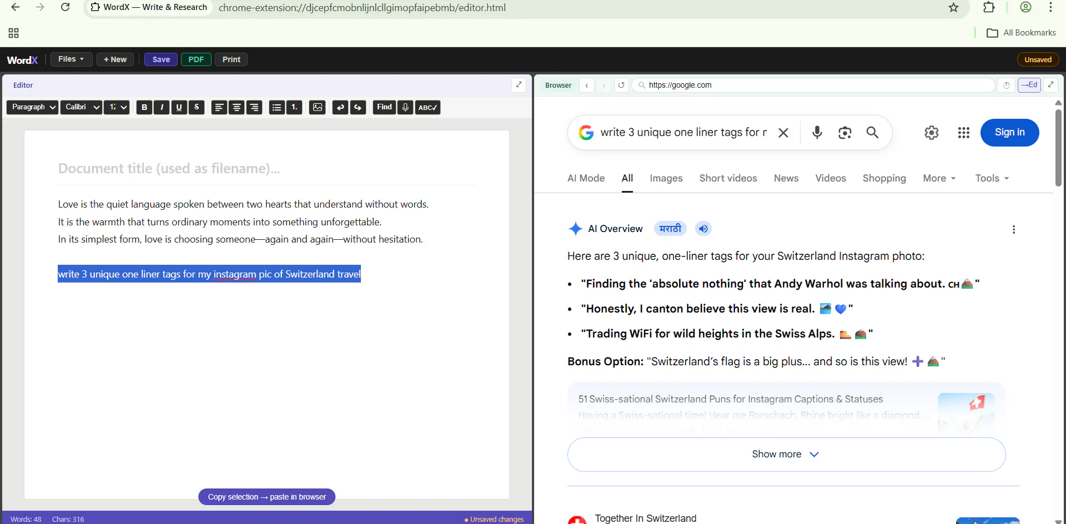Toggle bold formatting in the editor toolbar
1066x524 pixels.
click(144, 107)
